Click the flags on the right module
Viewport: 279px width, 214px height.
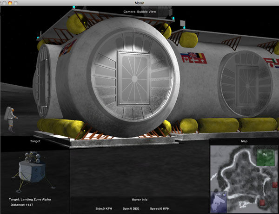[195, 58]
